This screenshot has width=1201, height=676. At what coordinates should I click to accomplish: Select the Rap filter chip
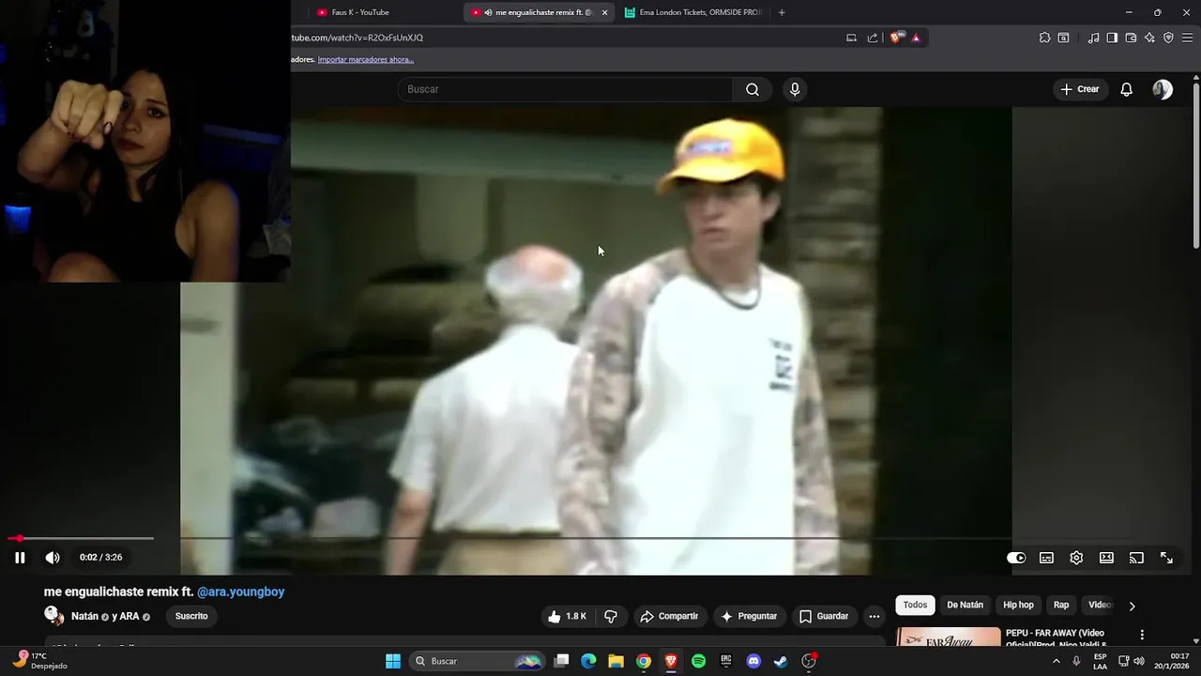point(1061,606)
